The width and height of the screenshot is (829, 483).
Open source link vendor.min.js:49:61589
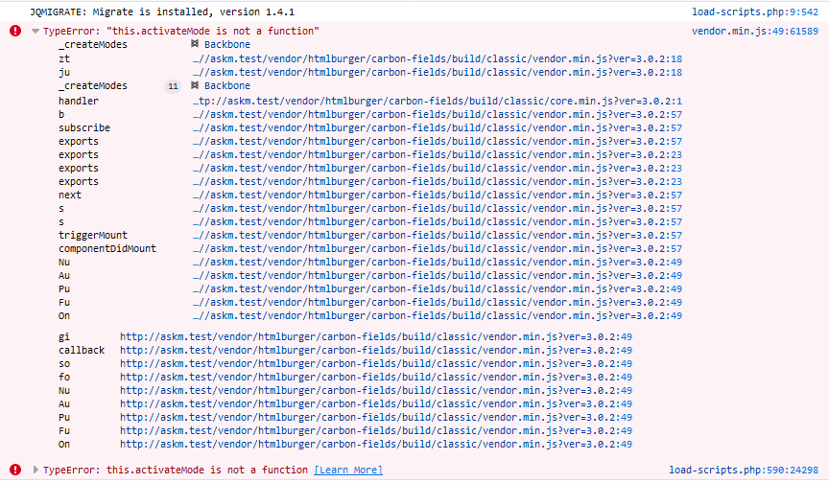755,31
